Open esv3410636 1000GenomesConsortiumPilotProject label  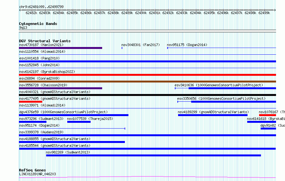tap(219, 85)
